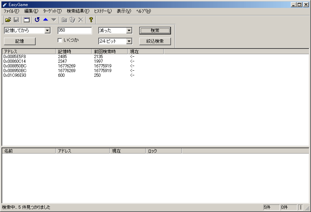Sort by the 前回検索時 column header
Screen dimensions: 311x212
(x=109, y=52)
